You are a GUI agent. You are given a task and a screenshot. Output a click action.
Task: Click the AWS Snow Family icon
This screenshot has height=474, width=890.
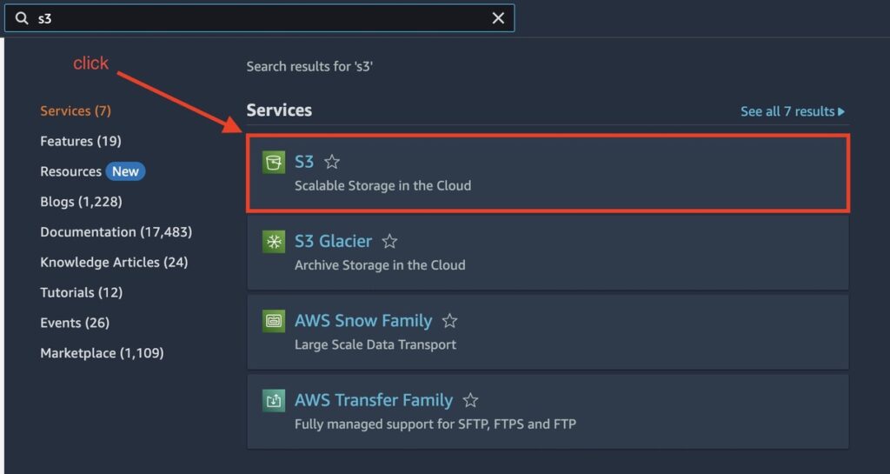(x=274, y=321)
